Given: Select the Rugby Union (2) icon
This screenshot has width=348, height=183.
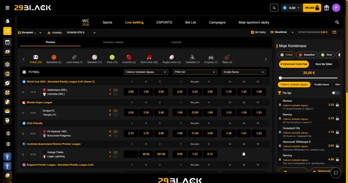Looking at the screenshot, I should 172,59.
